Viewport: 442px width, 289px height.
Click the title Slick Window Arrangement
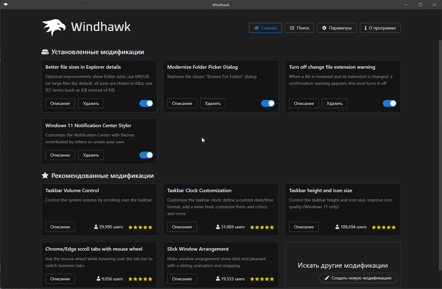(198, 249)
